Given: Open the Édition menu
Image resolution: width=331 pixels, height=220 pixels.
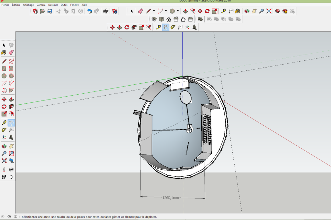Looking at the screenshot, I should click(16, 5).
